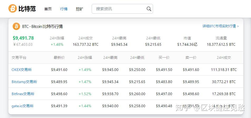Click the 最新价 column header

(x=59, y=58)
